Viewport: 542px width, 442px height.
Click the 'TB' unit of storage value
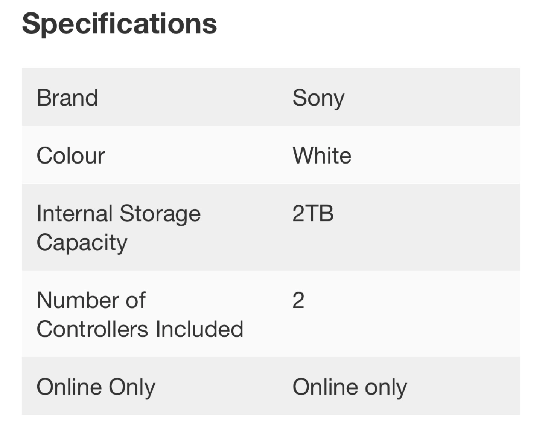click(x=319, y=213)
